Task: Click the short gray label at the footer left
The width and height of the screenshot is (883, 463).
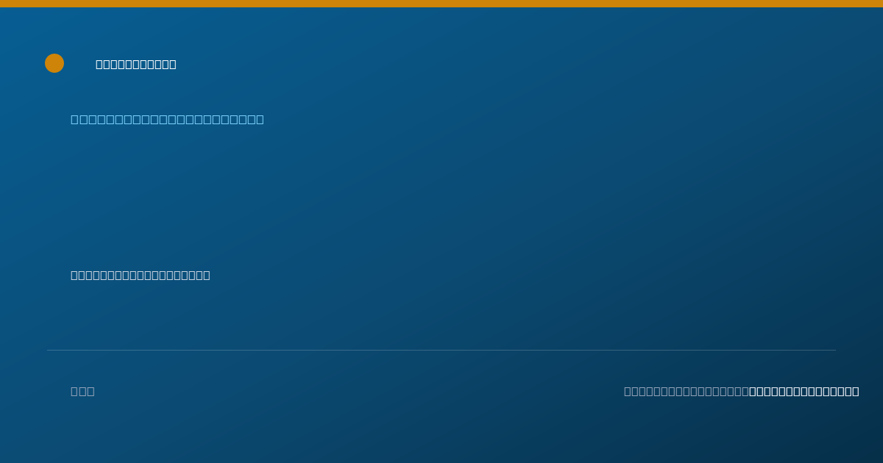Action: click(x=82, y=391)
